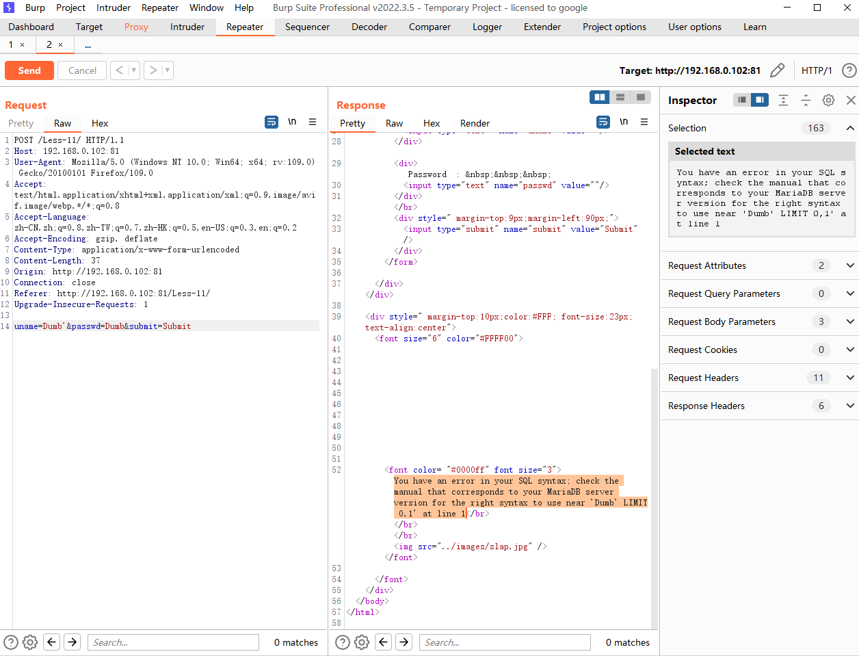Expand Request Headers section
This screenshot has height=656, width=859.
(850, 378)
